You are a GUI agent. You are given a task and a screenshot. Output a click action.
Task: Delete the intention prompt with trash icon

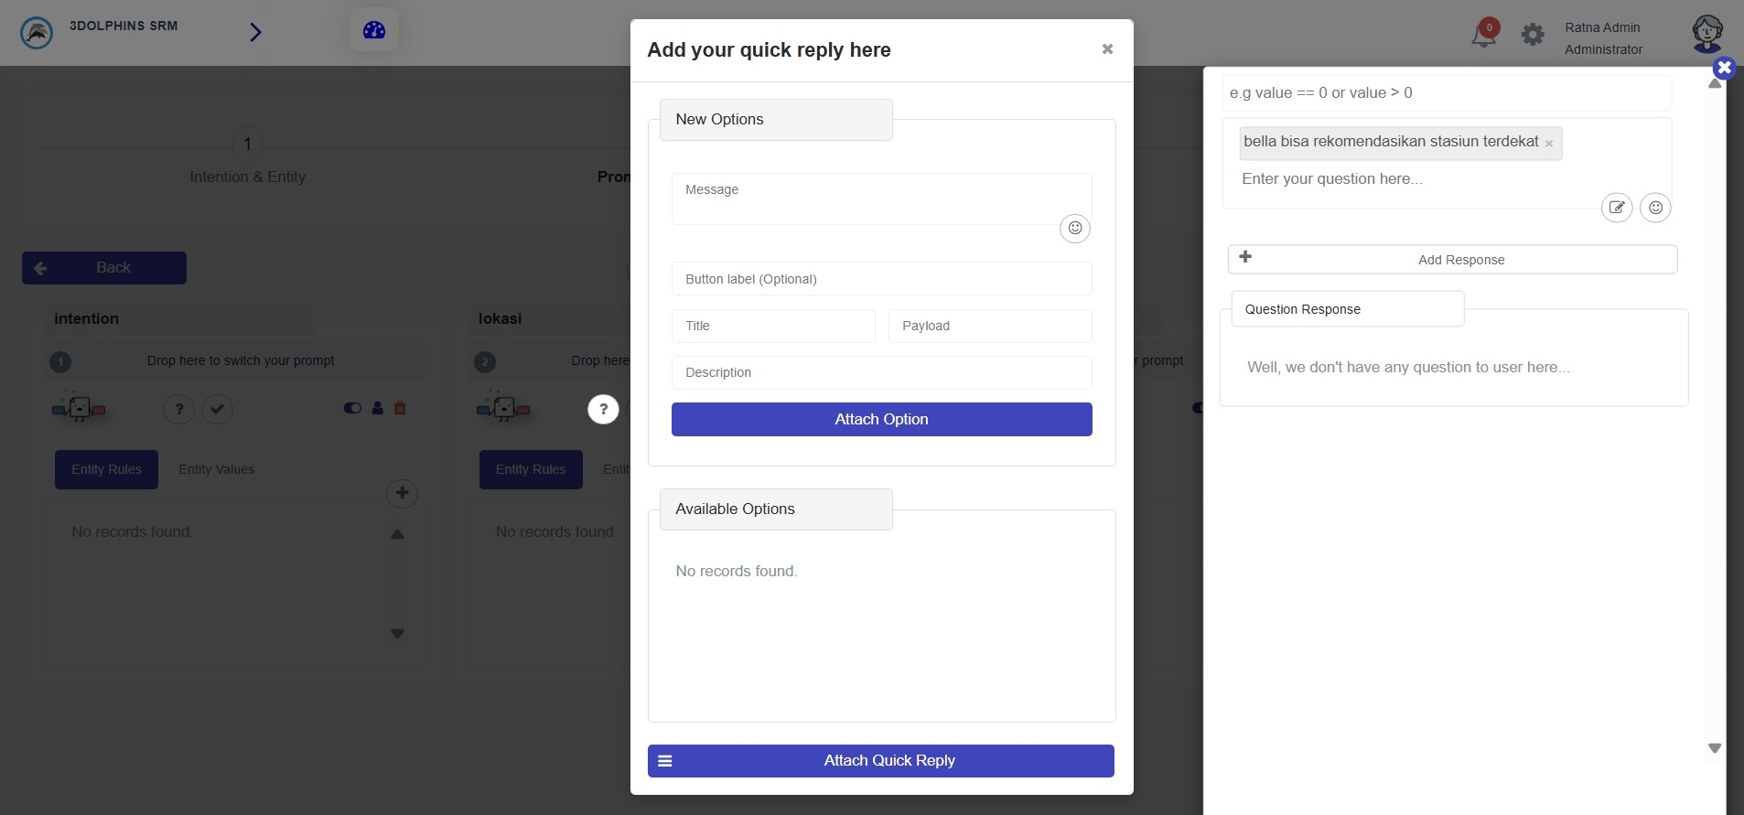[400, 408]
